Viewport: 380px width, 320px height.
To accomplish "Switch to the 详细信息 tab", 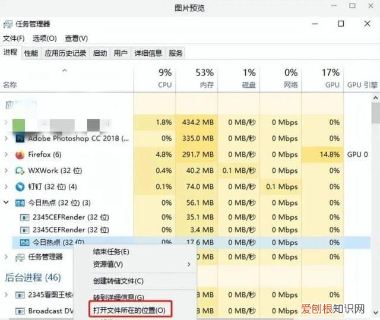I will point(148,53).
